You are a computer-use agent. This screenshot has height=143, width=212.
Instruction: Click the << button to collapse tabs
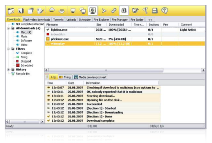click(150, 20)
